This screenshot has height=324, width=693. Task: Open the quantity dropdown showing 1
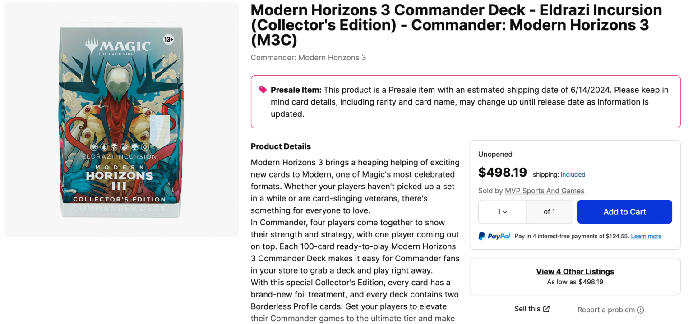(x=502, y=212)
